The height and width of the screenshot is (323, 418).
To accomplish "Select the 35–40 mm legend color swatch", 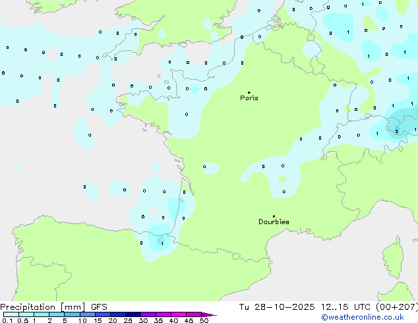I will (163, 314).
